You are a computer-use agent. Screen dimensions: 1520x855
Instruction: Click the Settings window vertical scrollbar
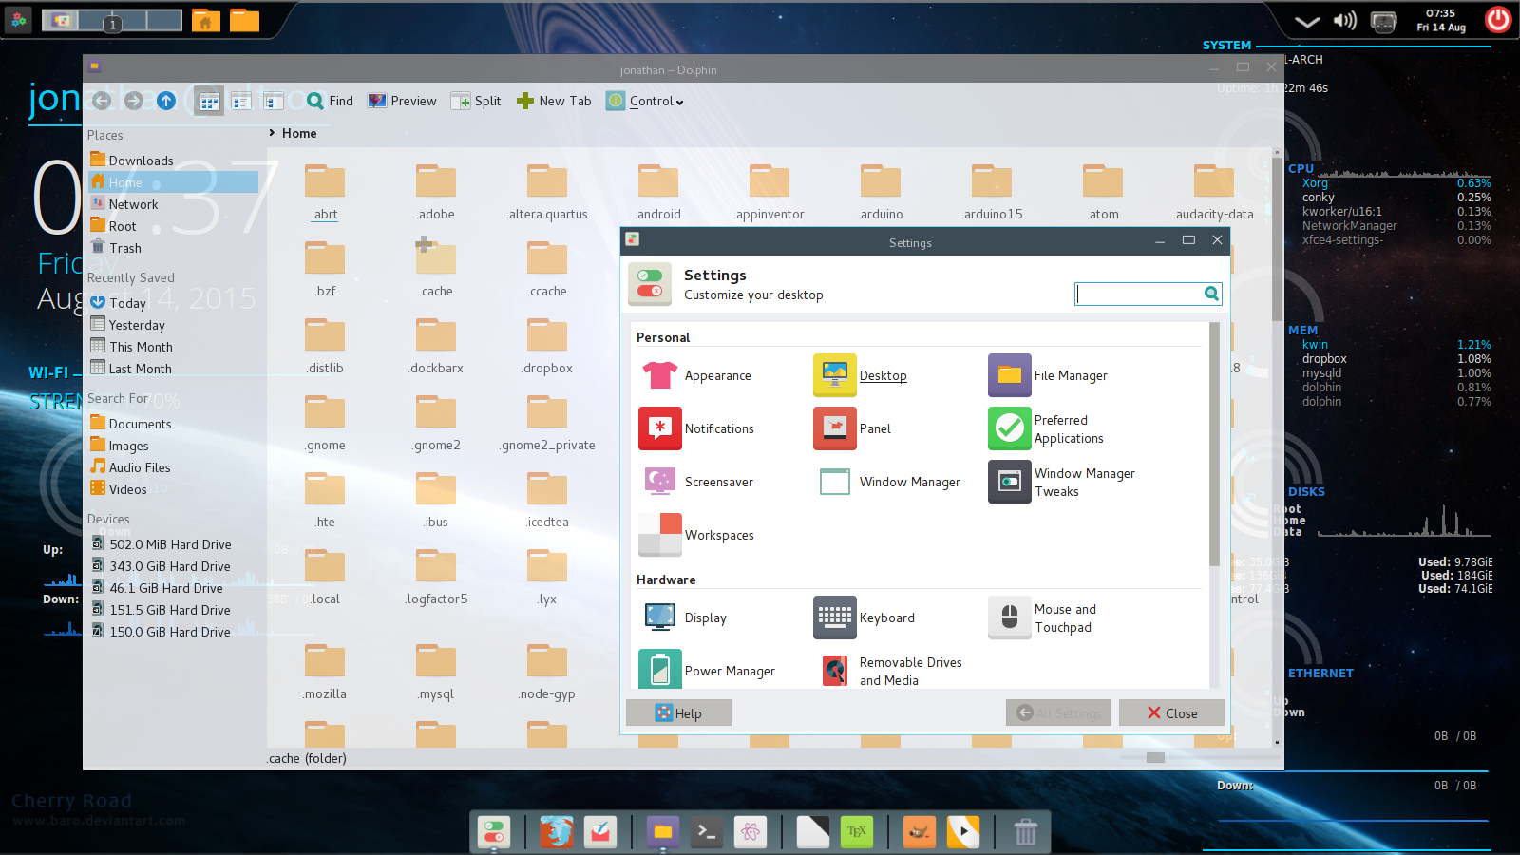1214,444
